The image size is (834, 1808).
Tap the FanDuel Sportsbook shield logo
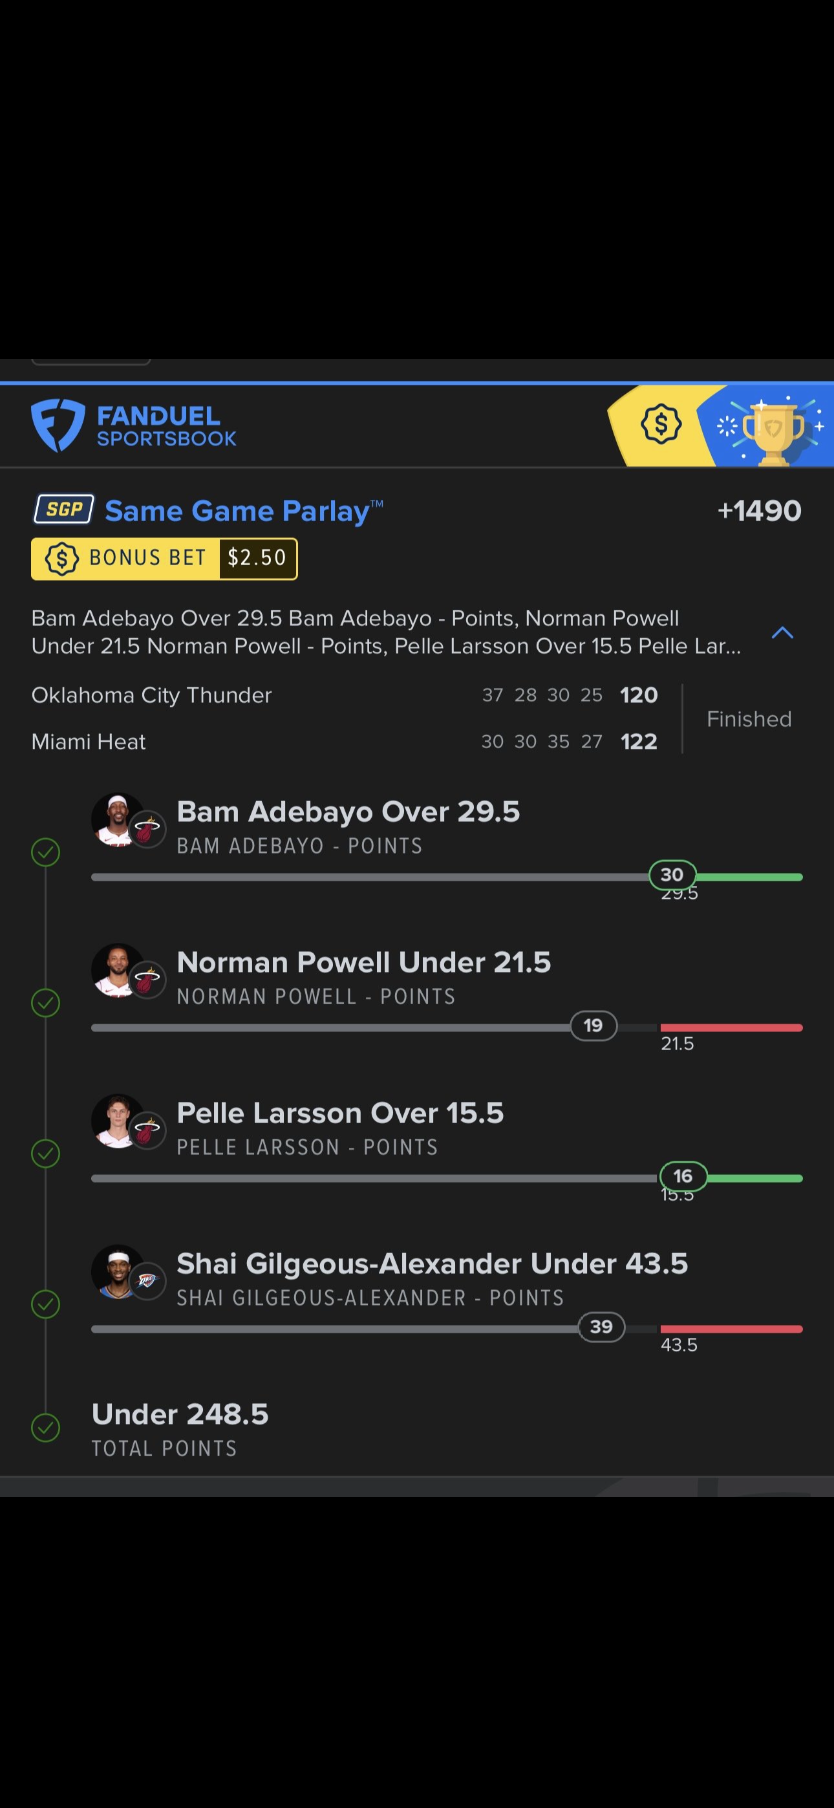58,425
